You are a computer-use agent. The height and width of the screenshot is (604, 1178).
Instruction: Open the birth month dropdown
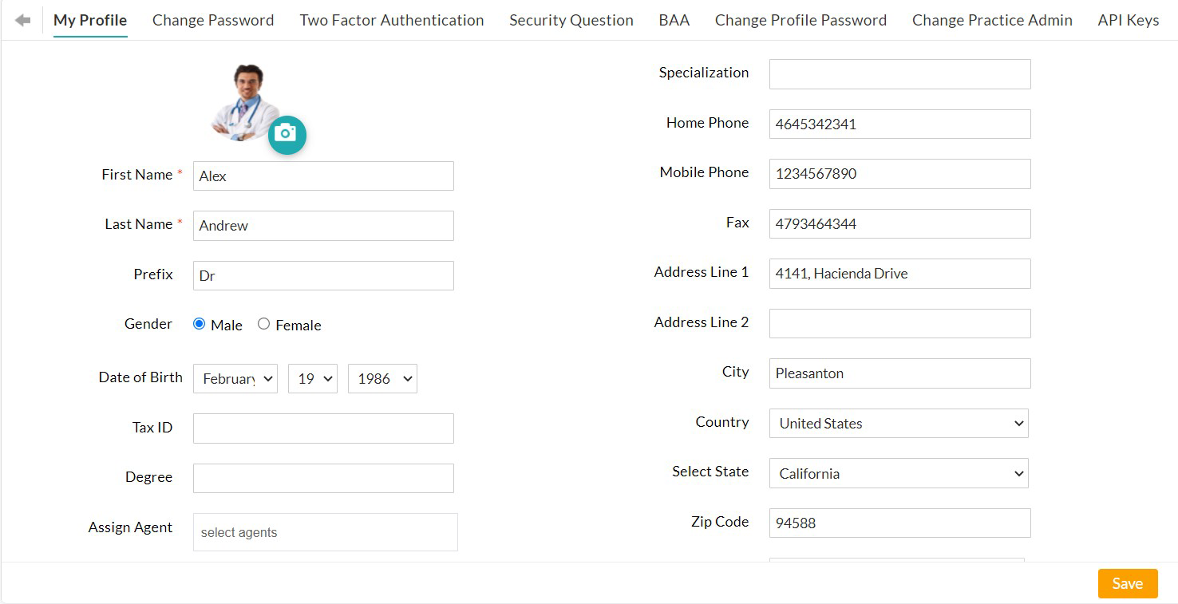235,379
